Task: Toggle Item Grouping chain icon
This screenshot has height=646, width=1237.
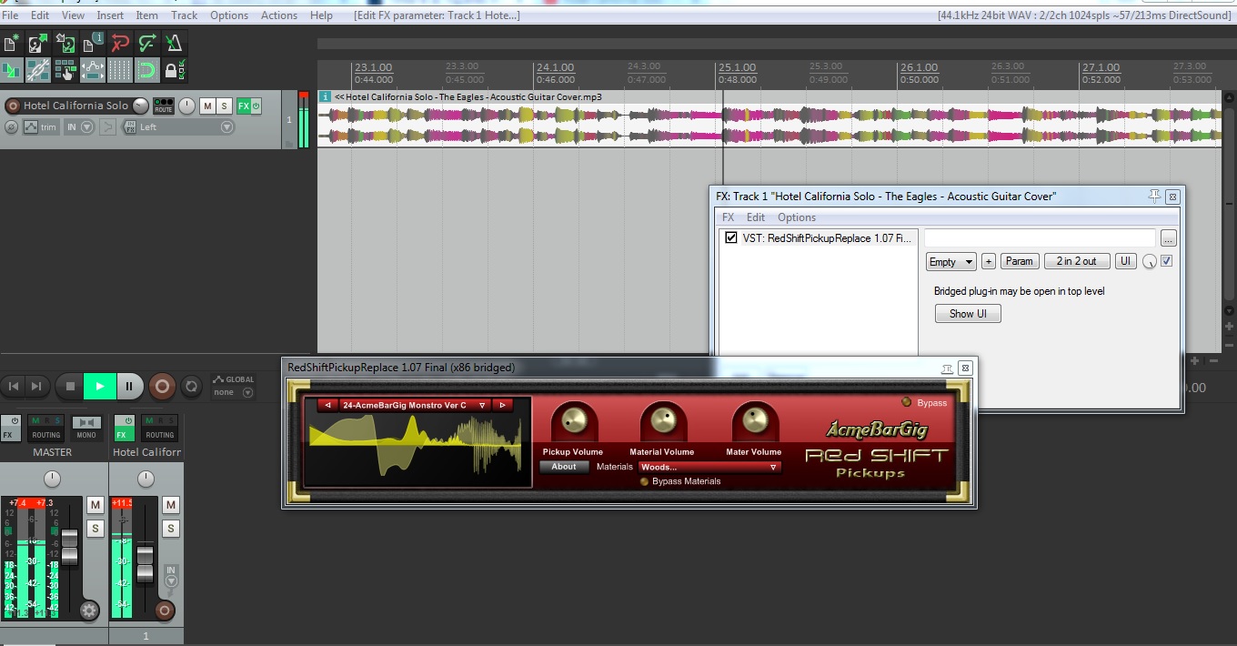Action: coord(38,70)
